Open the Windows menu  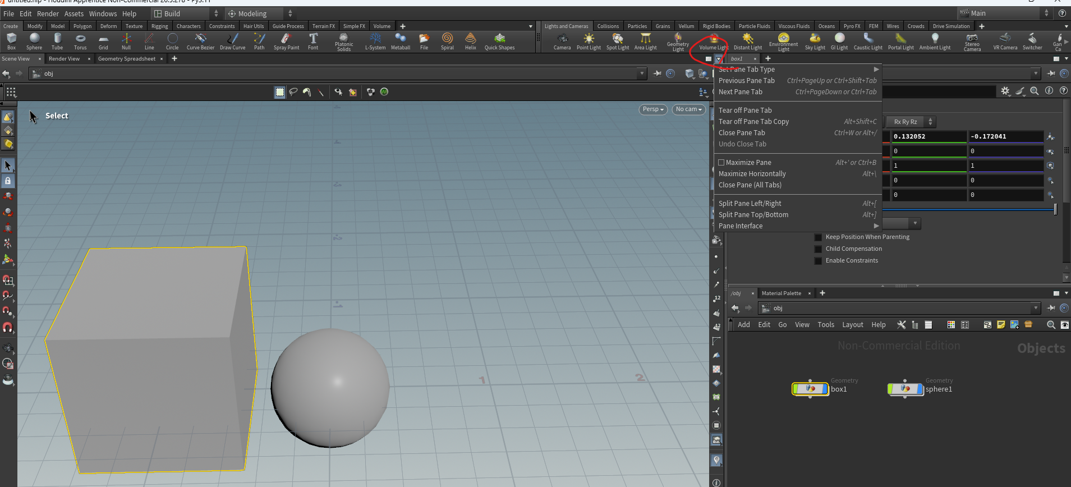pyautogui.click(x=103, y=13)
